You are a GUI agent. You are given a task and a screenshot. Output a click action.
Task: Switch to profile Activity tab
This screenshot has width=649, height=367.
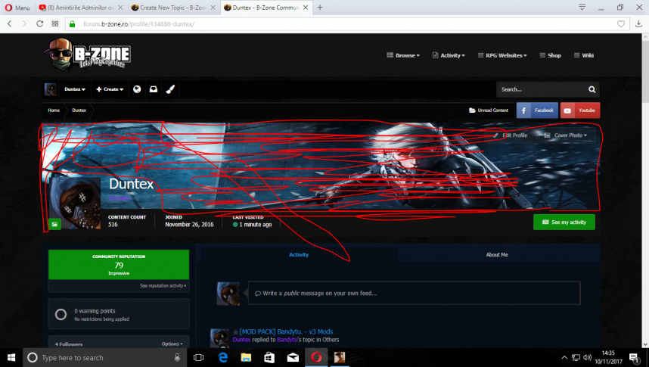[x=299, y=255]
